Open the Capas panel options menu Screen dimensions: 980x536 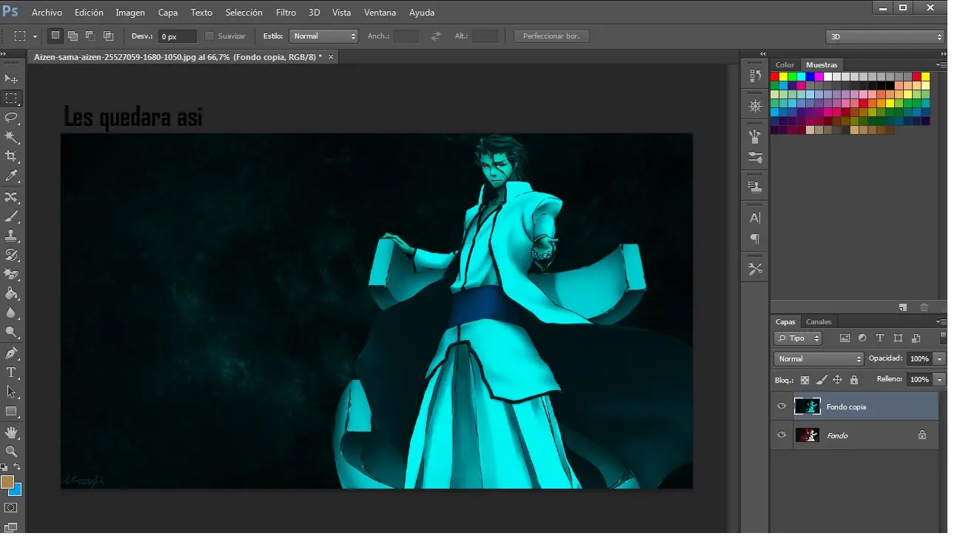[941, 322]
